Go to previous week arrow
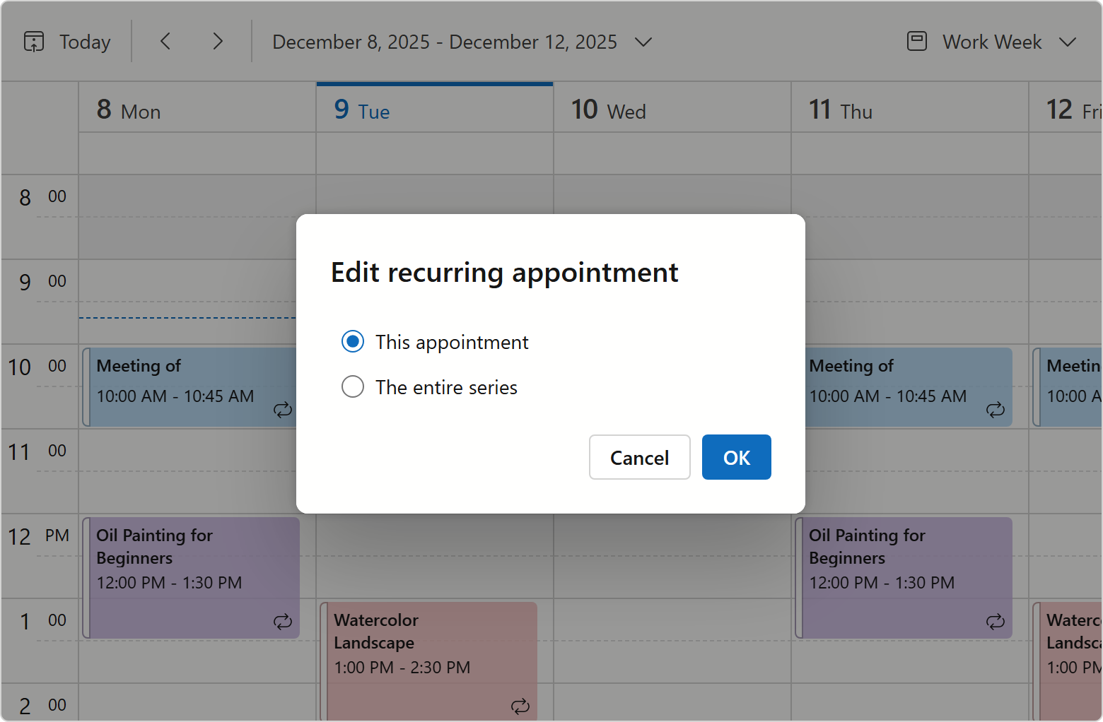The width and height of the screenshot is (1103, 722). pos(165,42)
